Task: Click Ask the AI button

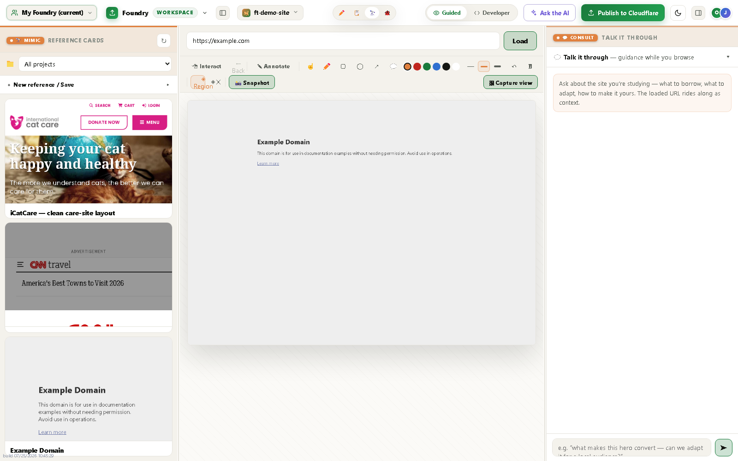Action: 549,13
